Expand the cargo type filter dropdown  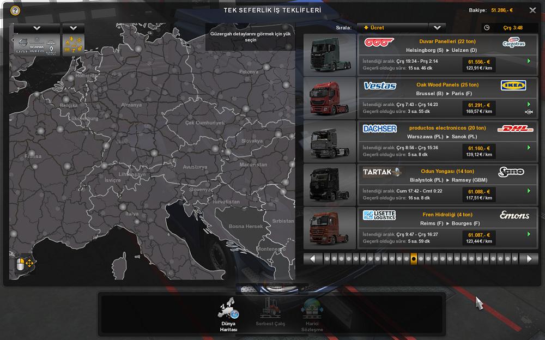tap(73, 28)
